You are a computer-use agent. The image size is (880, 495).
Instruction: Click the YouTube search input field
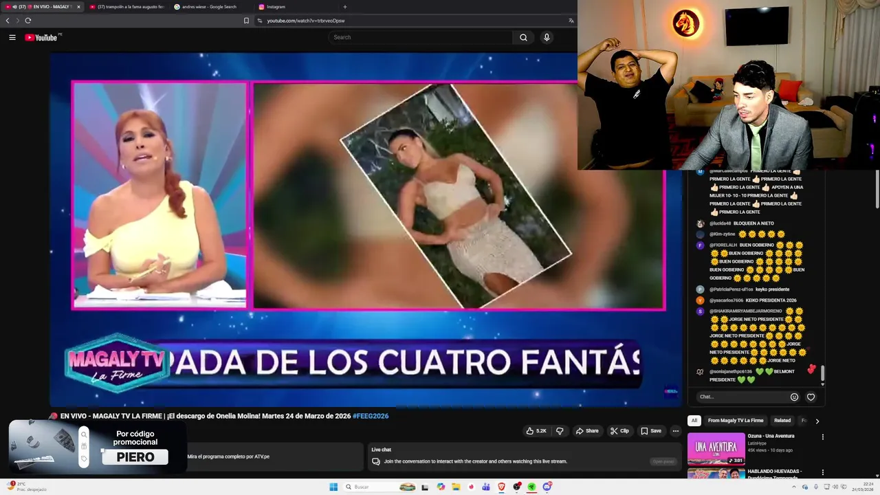click(419, 37)
